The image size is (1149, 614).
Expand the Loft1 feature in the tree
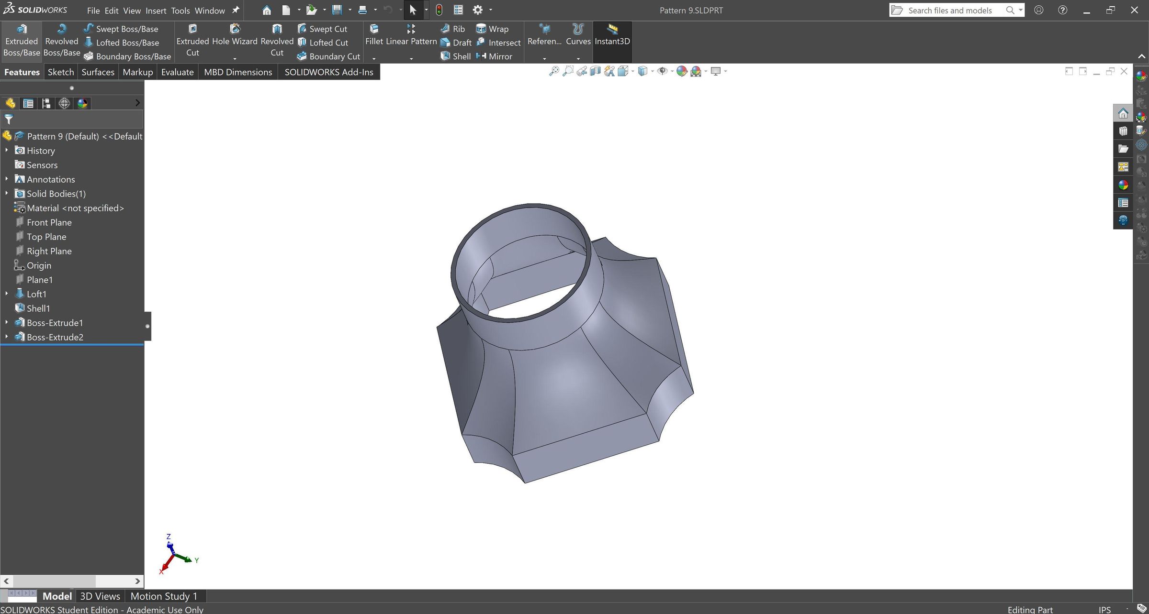(7, 294)
